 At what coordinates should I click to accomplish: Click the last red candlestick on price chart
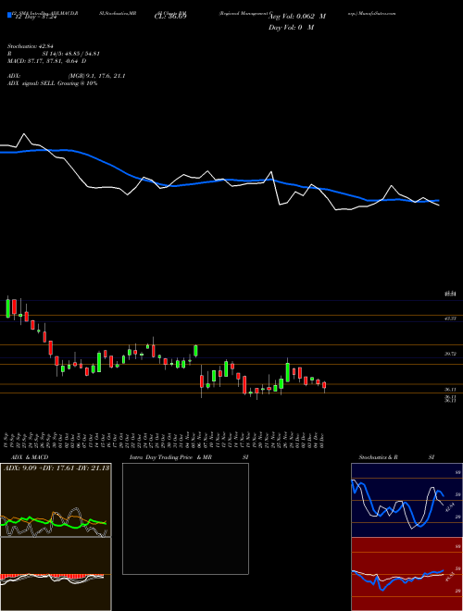click(x=324, y=386)
